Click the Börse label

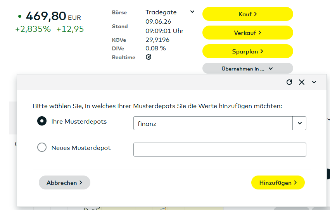click(119, 13)
